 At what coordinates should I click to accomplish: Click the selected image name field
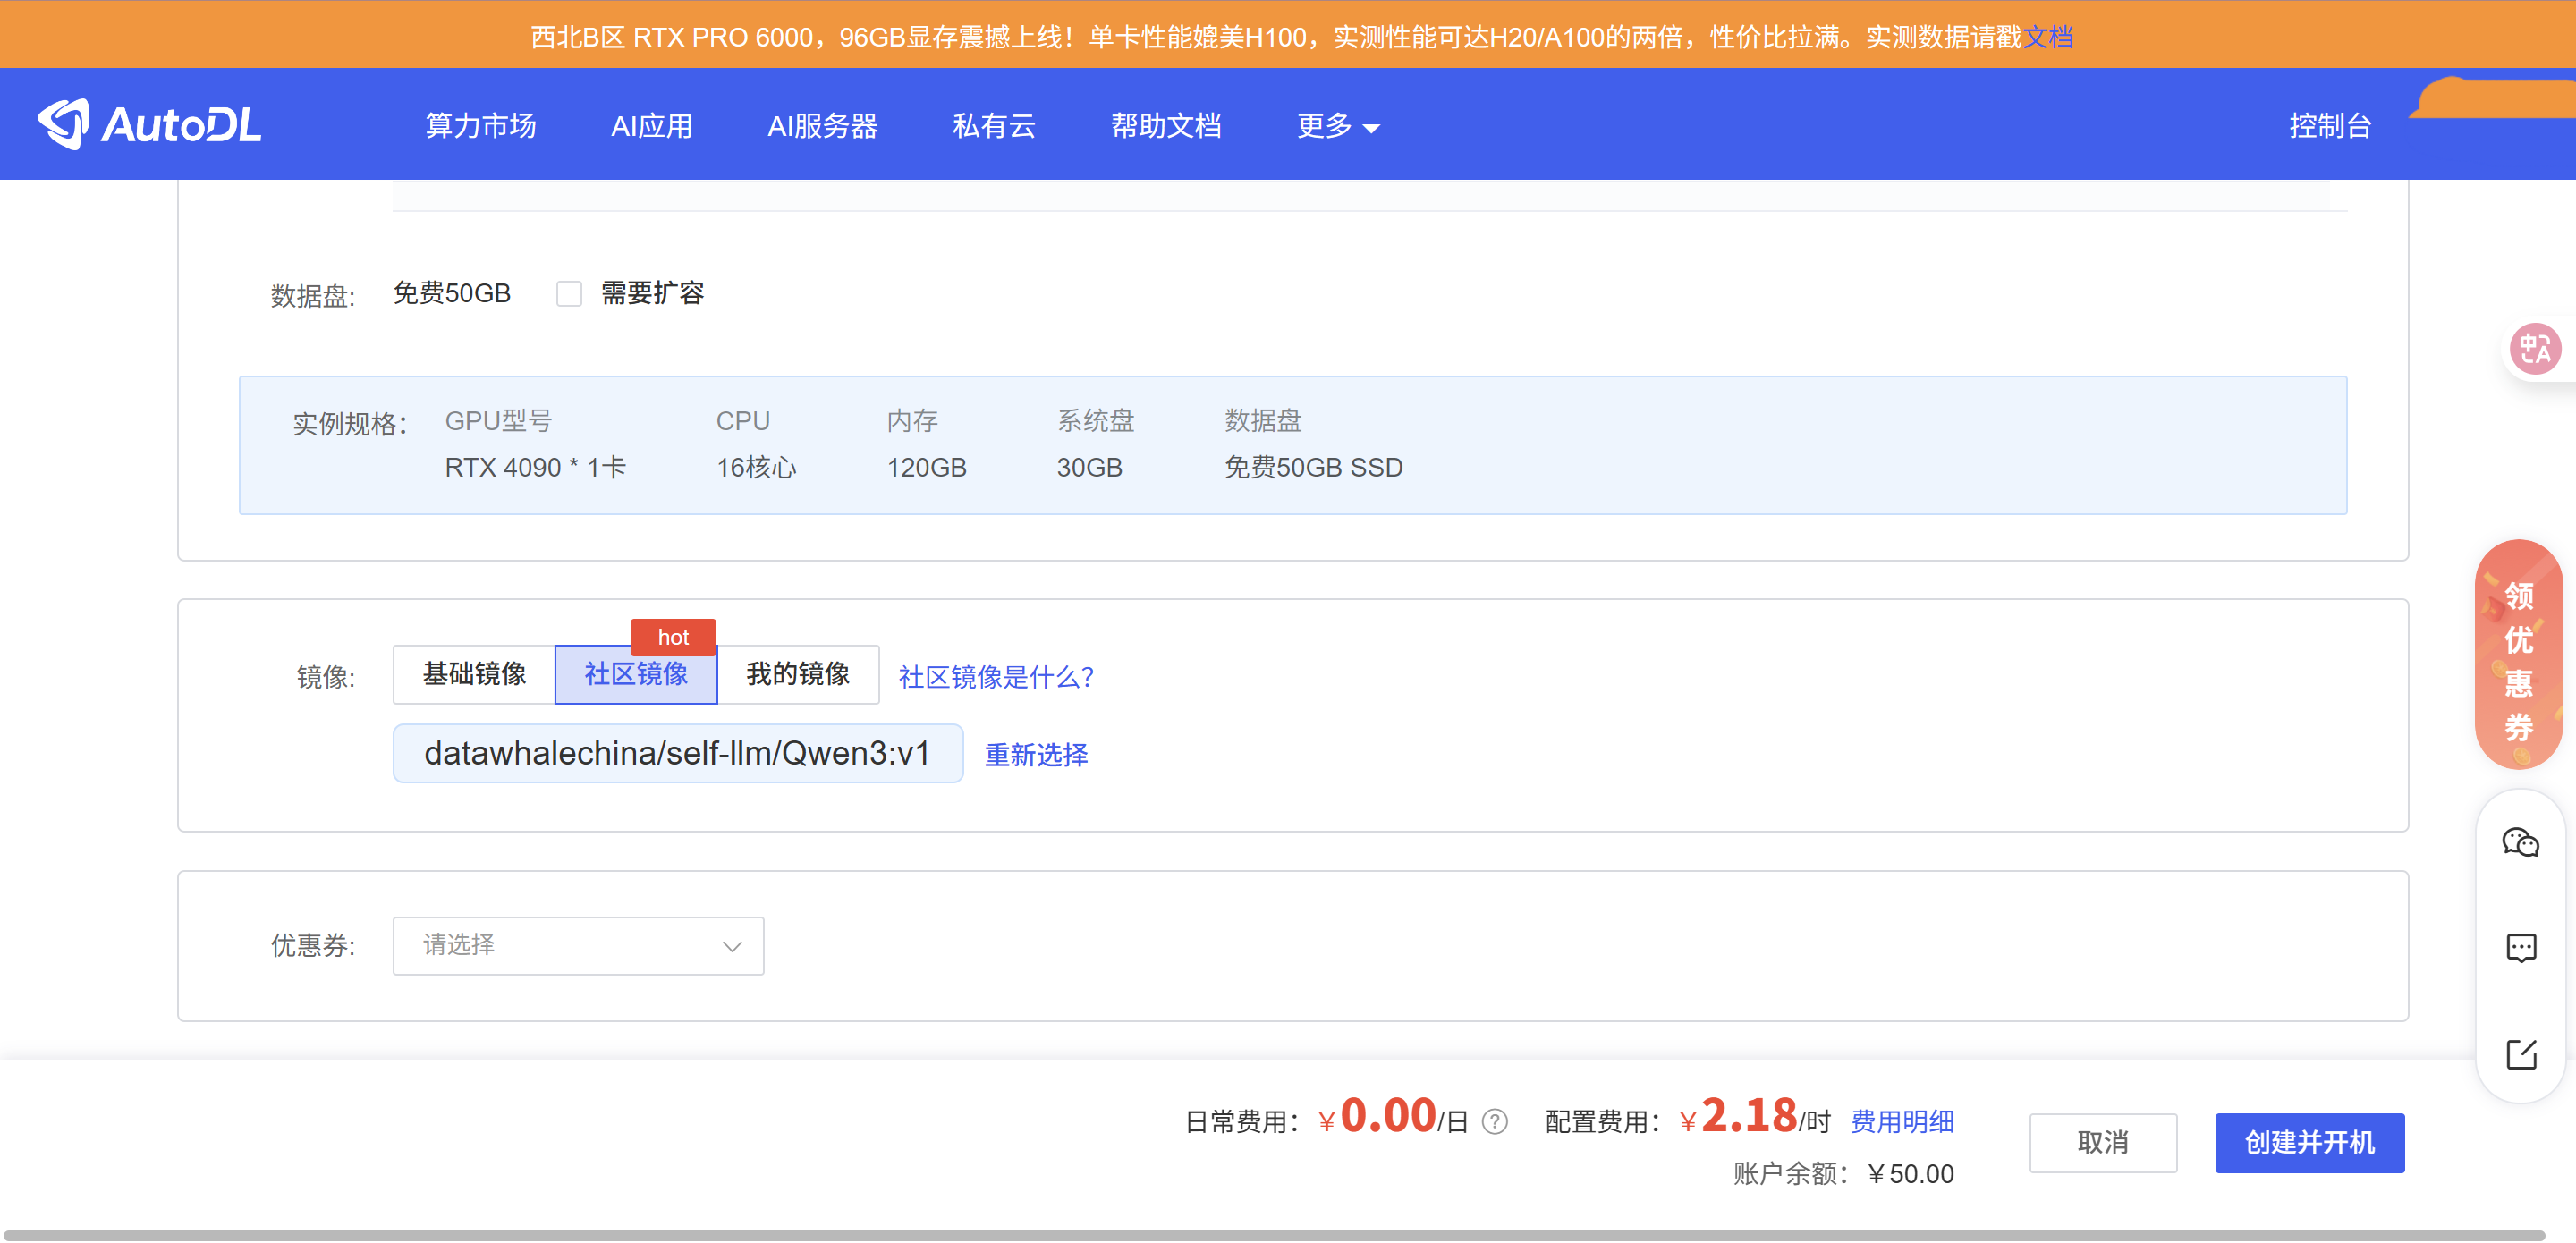point(677,754)
